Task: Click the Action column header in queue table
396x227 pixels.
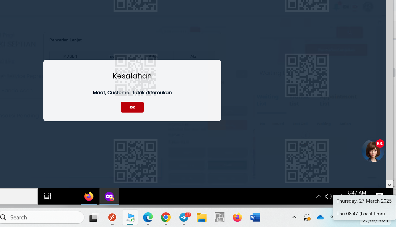Action: tap(345, 124)
